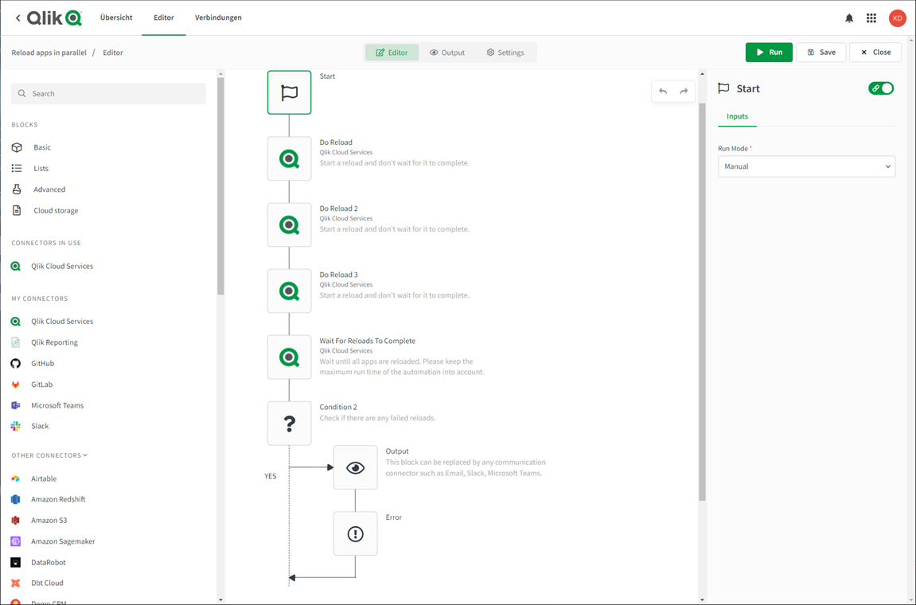
Task: Run the automation
Action: click(x=769, y=52)
